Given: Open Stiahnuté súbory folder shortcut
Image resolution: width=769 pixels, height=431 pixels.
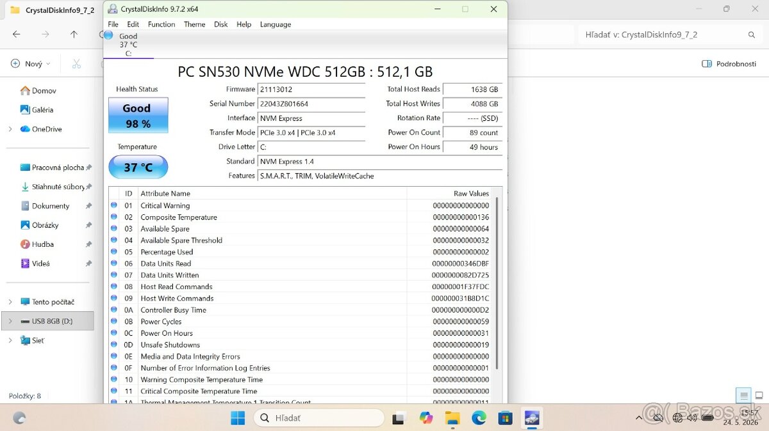Looking at the screenshot, I should point(53,187).
